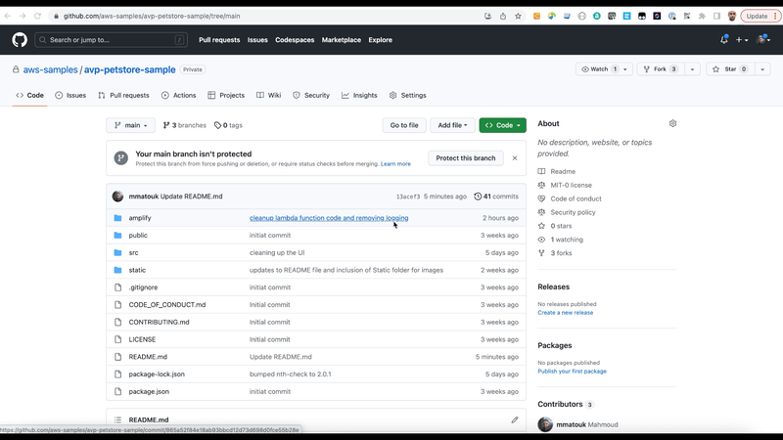View the 3 branches link

(184, 125)
